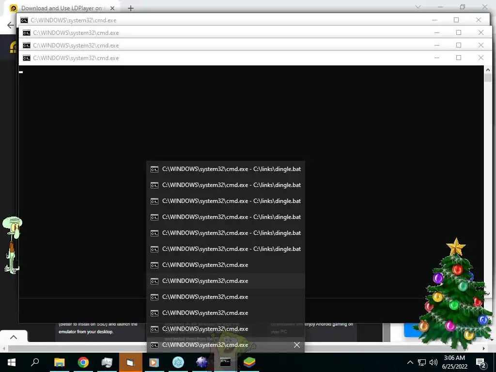This screenshot has width=496, height=372.
Task: Open the clock showing 3:06 AM
Action: tap(454, 362)
